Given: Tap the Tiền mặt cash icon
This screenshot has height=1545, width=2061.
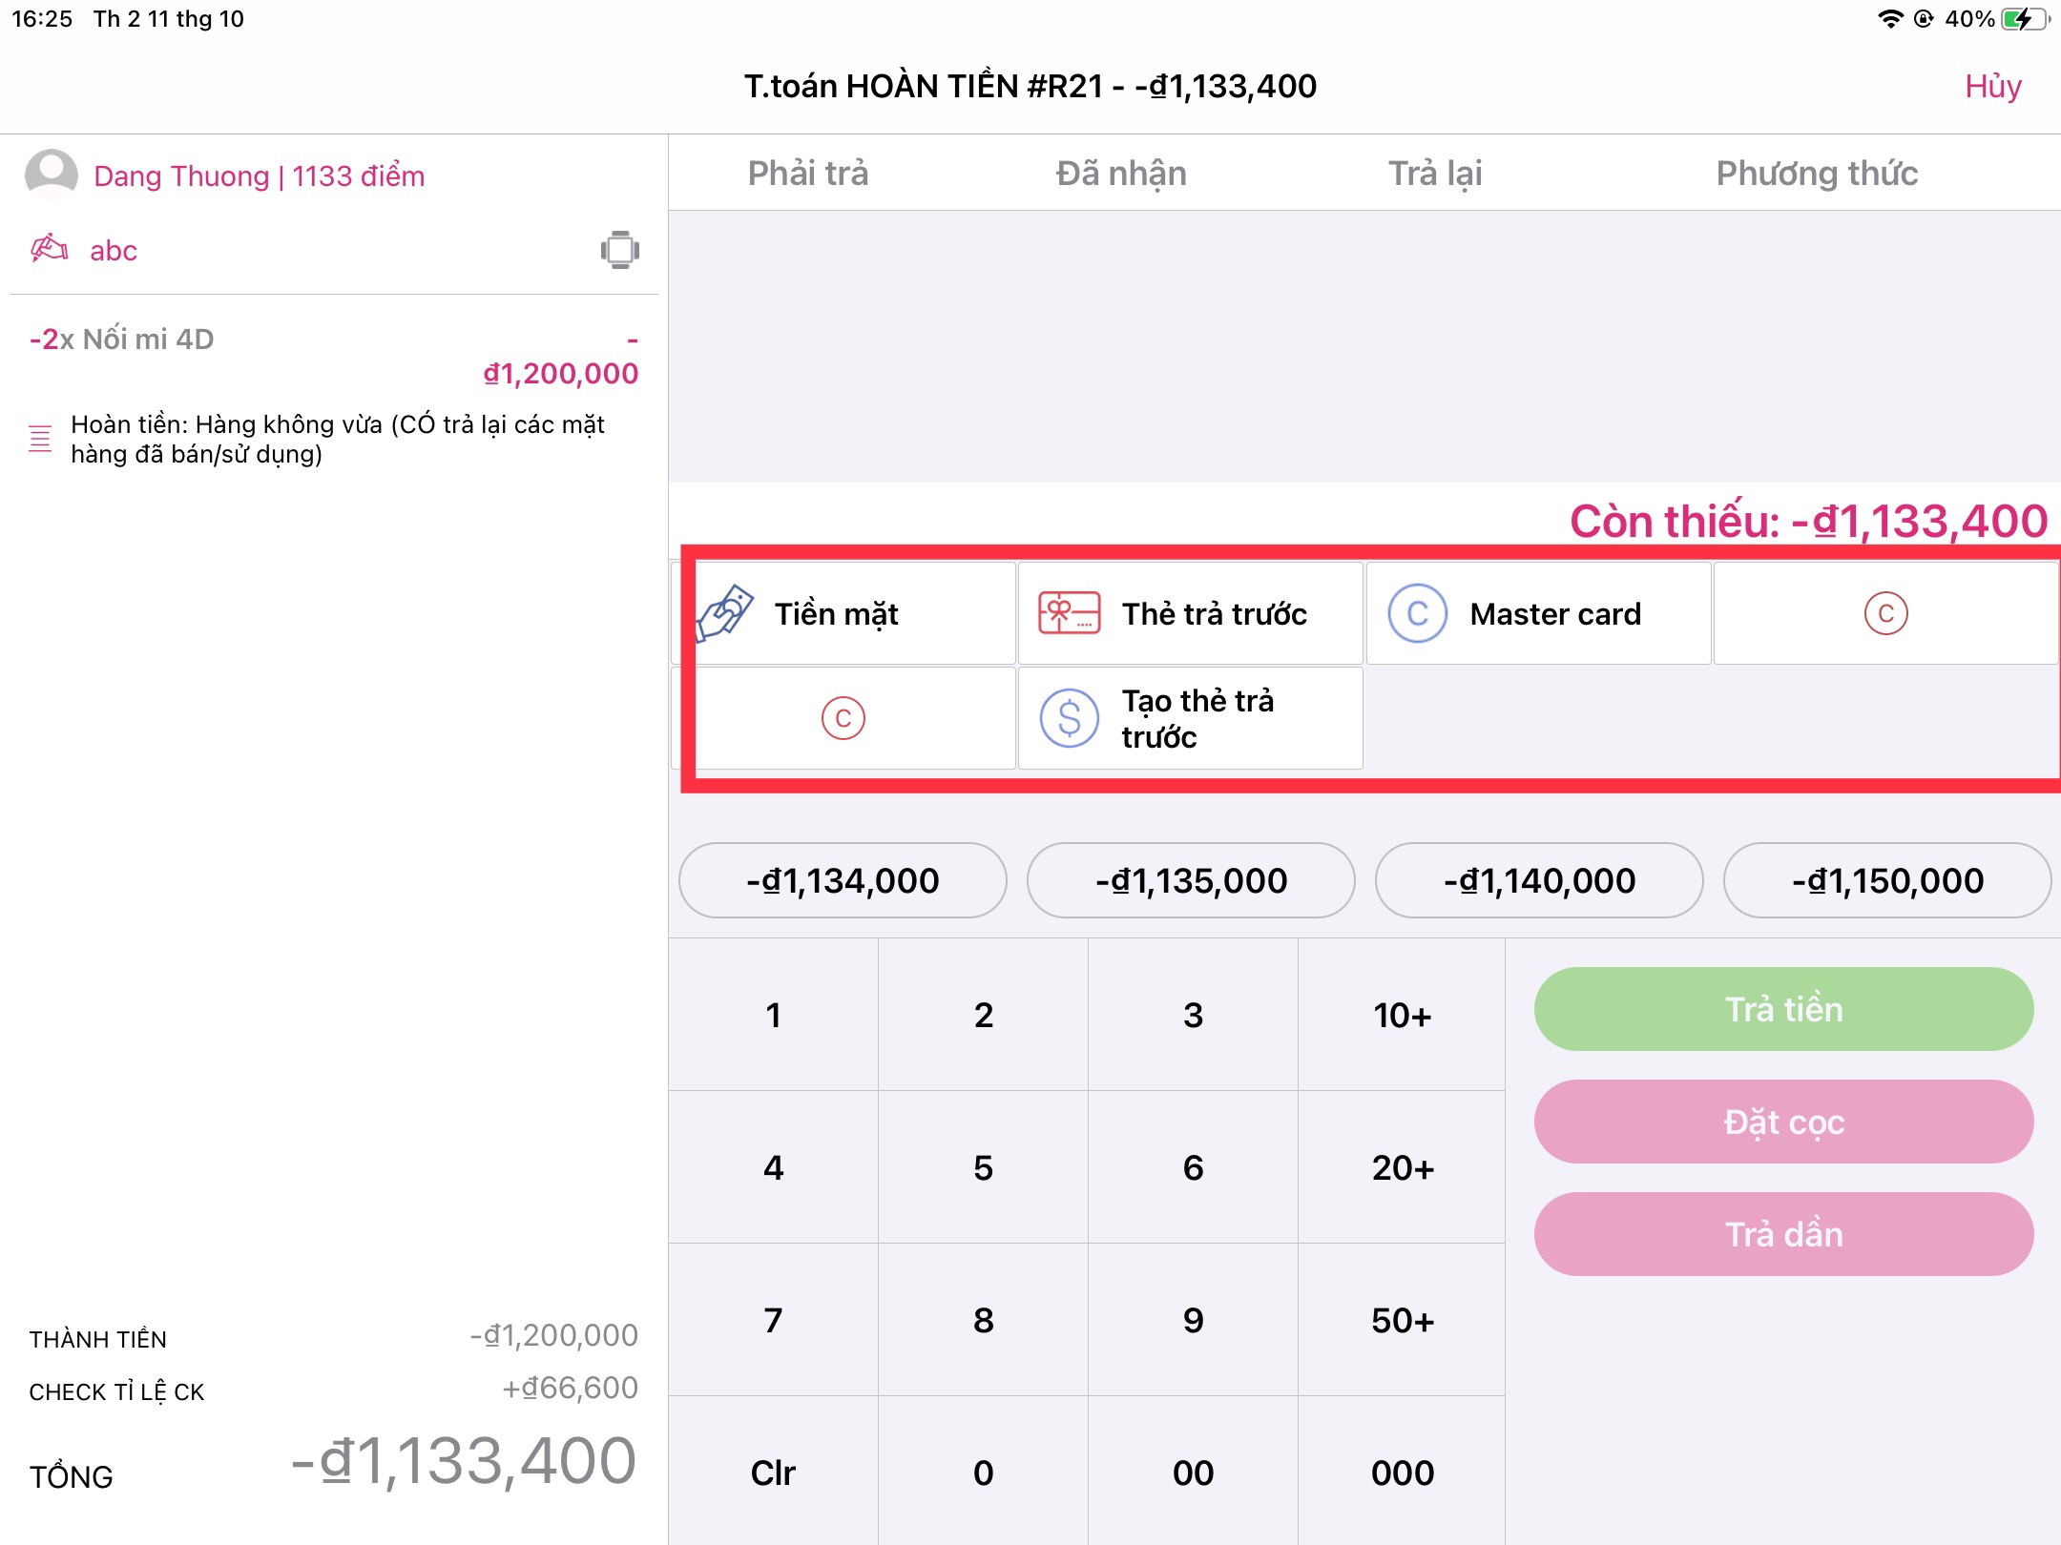Looking at the screenshot, I should (725, 613).
